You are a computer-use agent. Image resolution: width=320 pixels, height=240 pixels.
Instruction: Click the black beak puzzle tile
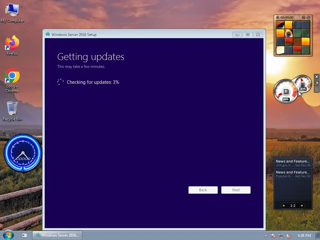[280, 25]
